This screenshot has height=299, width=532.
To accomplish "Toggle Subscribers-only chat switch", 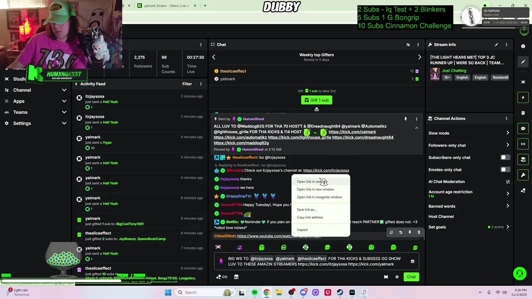I will point(505,157).
